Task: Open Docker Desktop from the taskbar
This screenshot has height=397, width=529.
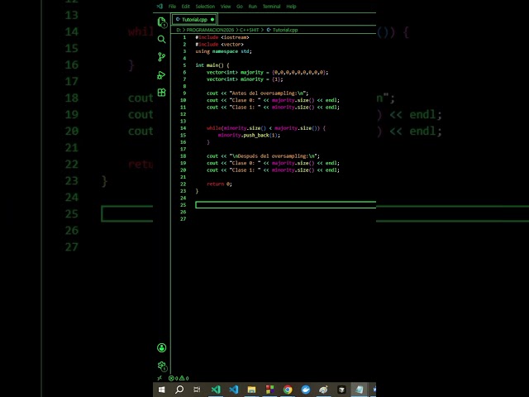Action: coord(306,390)
